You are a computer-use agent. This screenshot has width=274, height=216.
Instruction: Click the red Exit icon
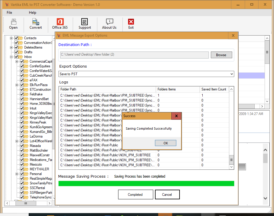[x=131, y=22]
